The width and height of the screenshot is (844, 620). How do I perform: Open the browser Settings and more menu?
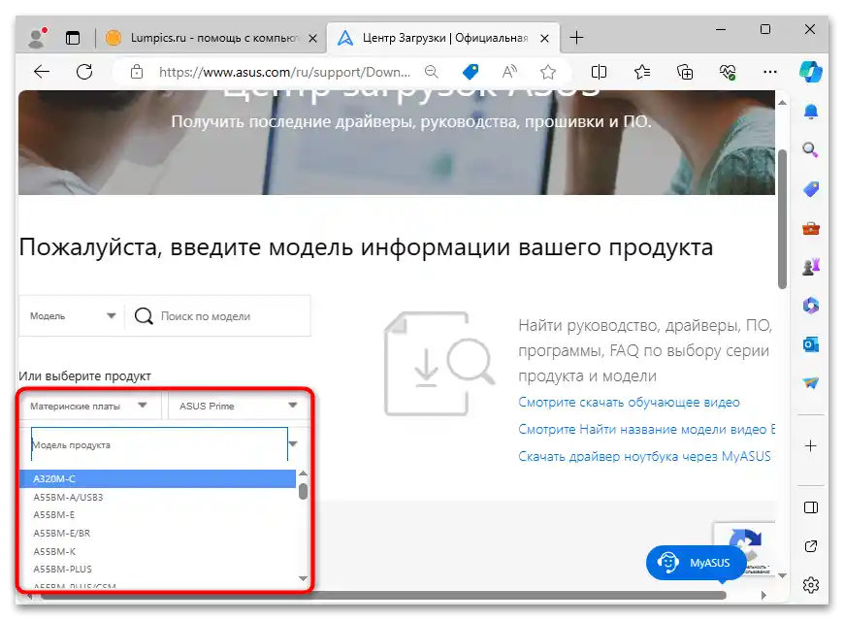pyautogui.click(x=770, y=72)
